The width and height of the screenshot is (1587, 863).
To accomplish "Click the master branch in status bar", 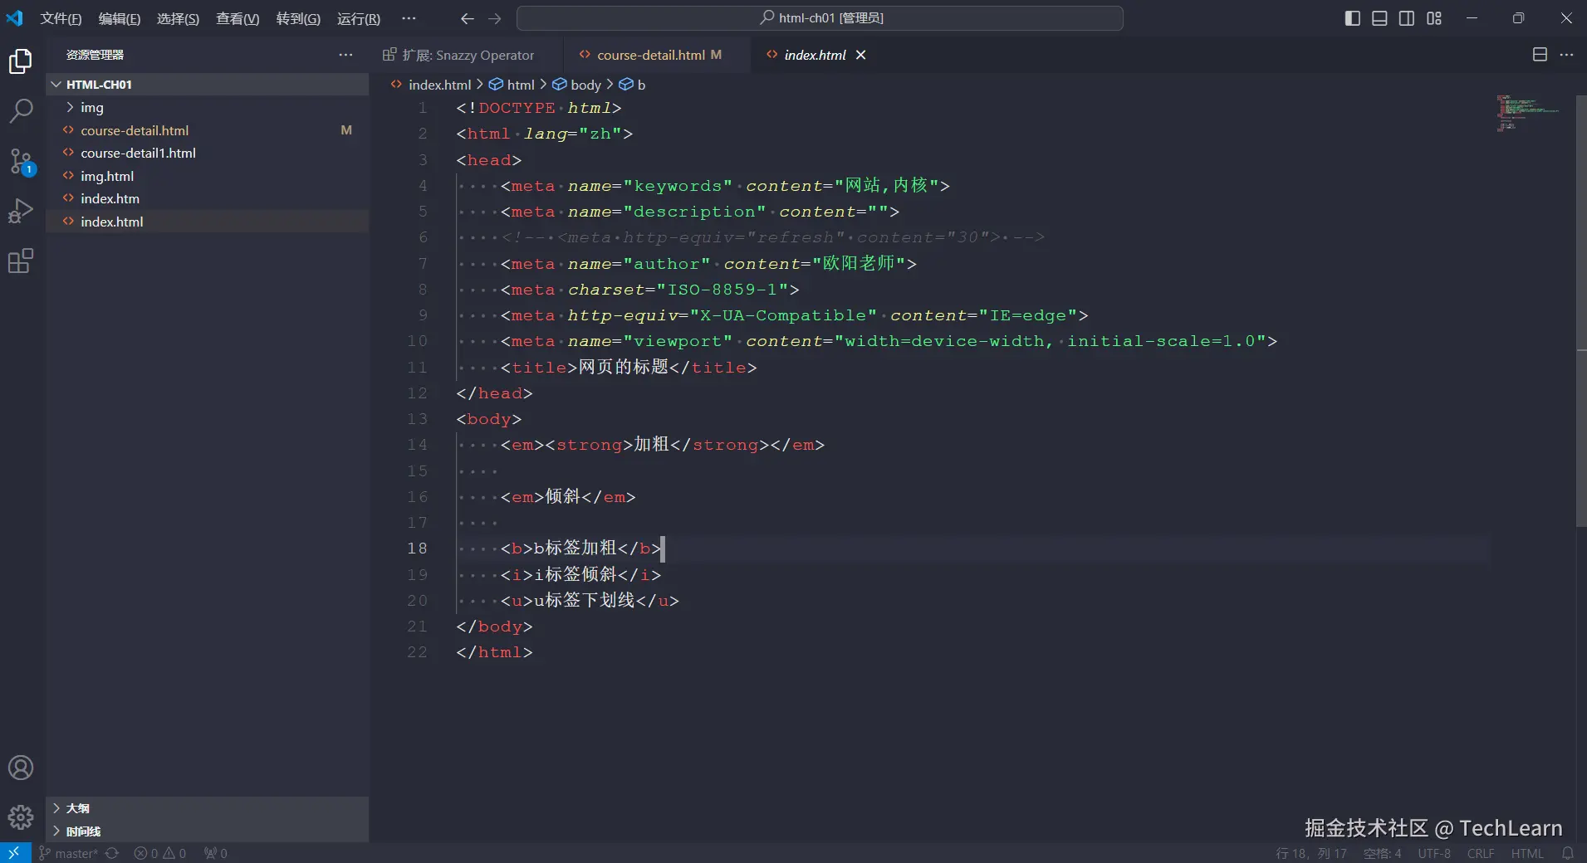I will (x=68, y=853).
